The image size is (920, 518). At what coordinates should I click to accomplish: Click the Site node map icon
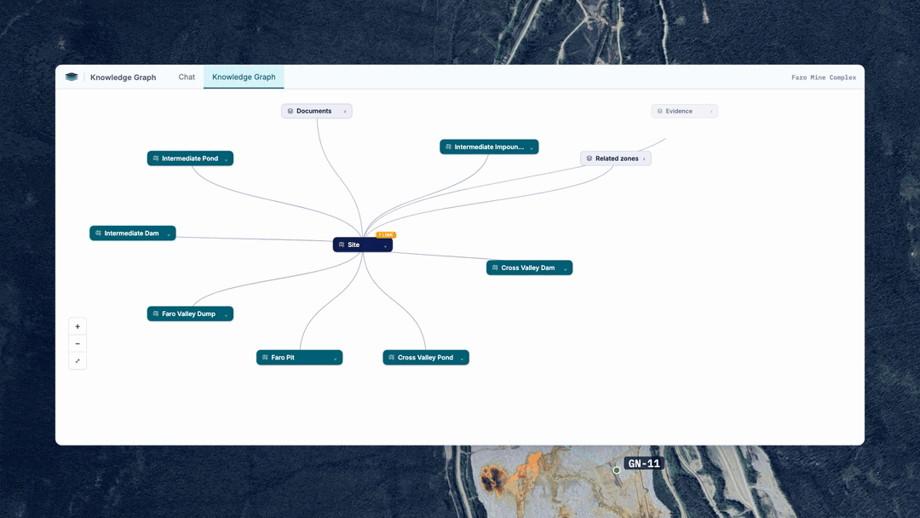tap(342, 245)
